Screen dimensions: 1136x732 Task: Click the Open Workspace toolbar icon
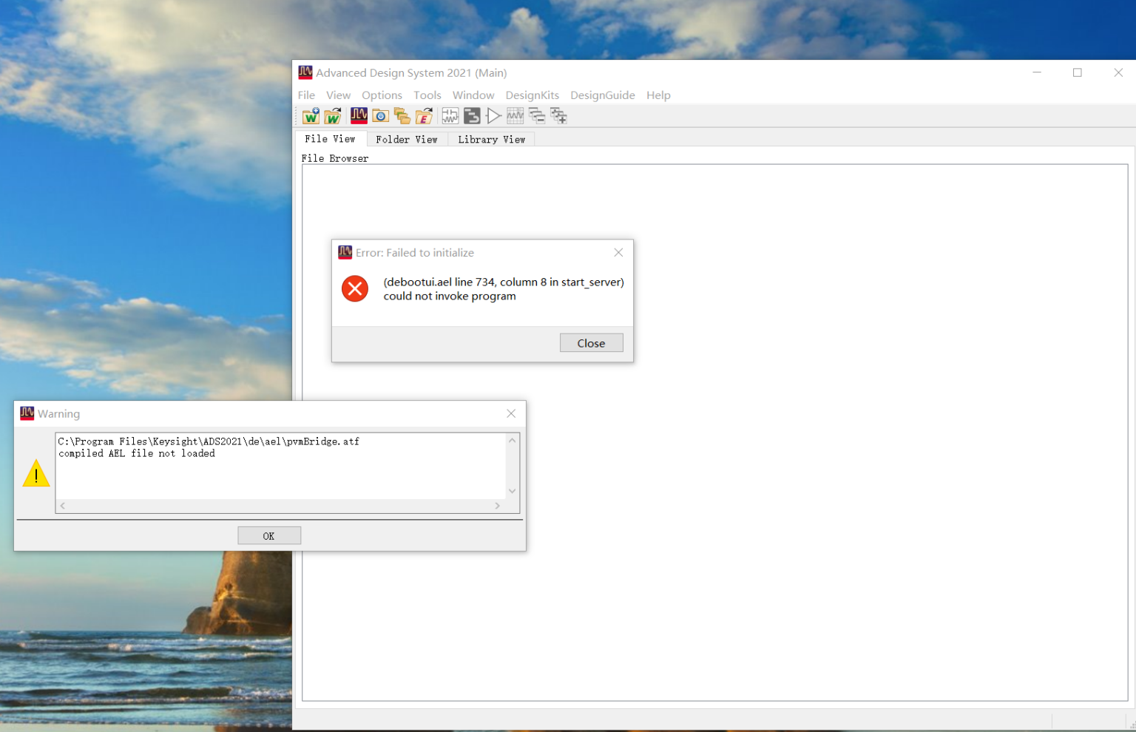[x=333, y=116]
